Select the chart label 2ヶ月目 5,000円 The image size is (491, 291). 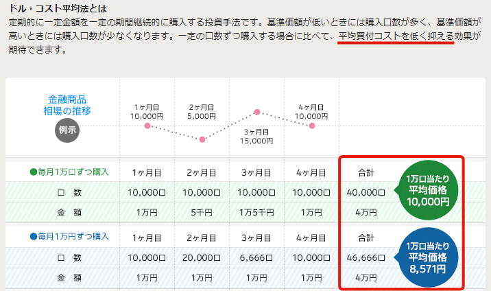(202, 112)
